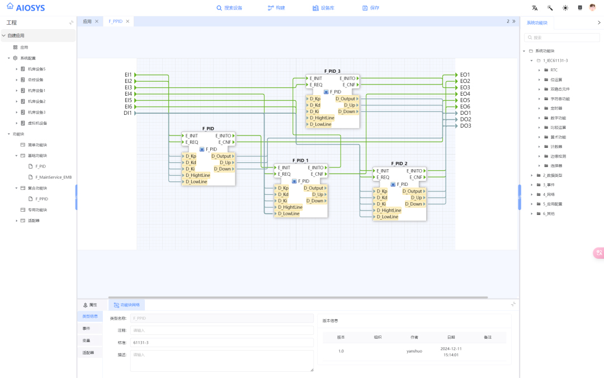Expand the RTC folder
The image size is (604, 378).
[539, 70]
